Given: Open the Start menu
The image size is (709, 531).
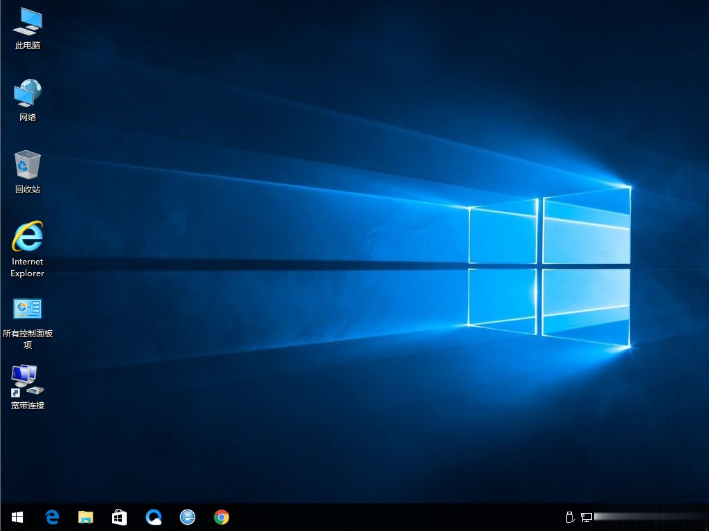Looking at the screenshot, I should click(x=16, y=516).
